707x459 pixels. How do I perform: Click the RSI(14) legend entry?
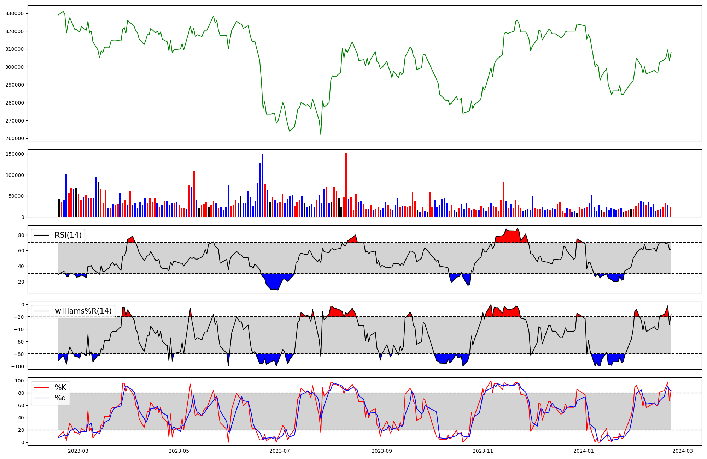[68, 235]
